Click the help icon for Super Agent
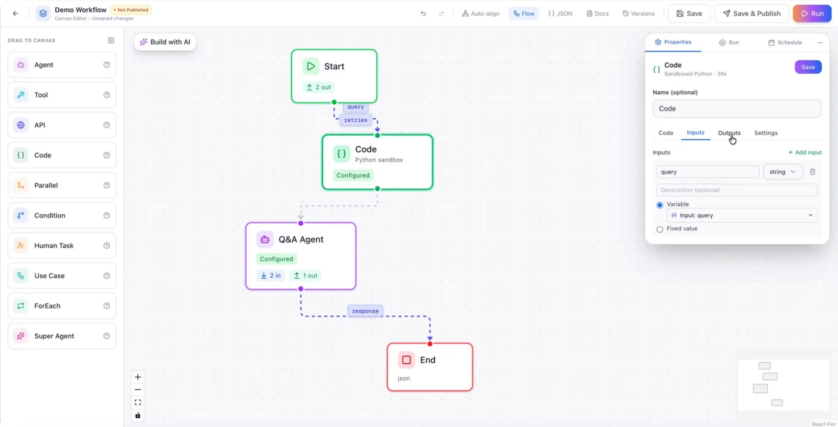The height and width of the screenshot is (427, 838). (107, 336)
